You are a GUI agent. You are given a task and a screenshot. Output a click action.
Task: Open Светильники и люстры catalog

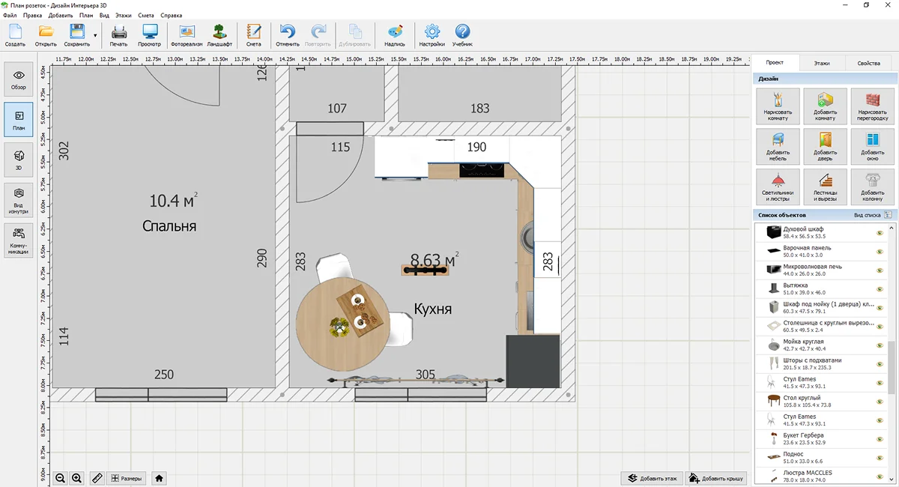778,187
